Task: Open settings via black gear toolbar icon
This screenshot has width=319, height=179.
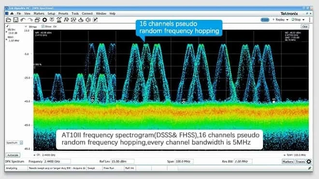Action: tap(44, 20)
